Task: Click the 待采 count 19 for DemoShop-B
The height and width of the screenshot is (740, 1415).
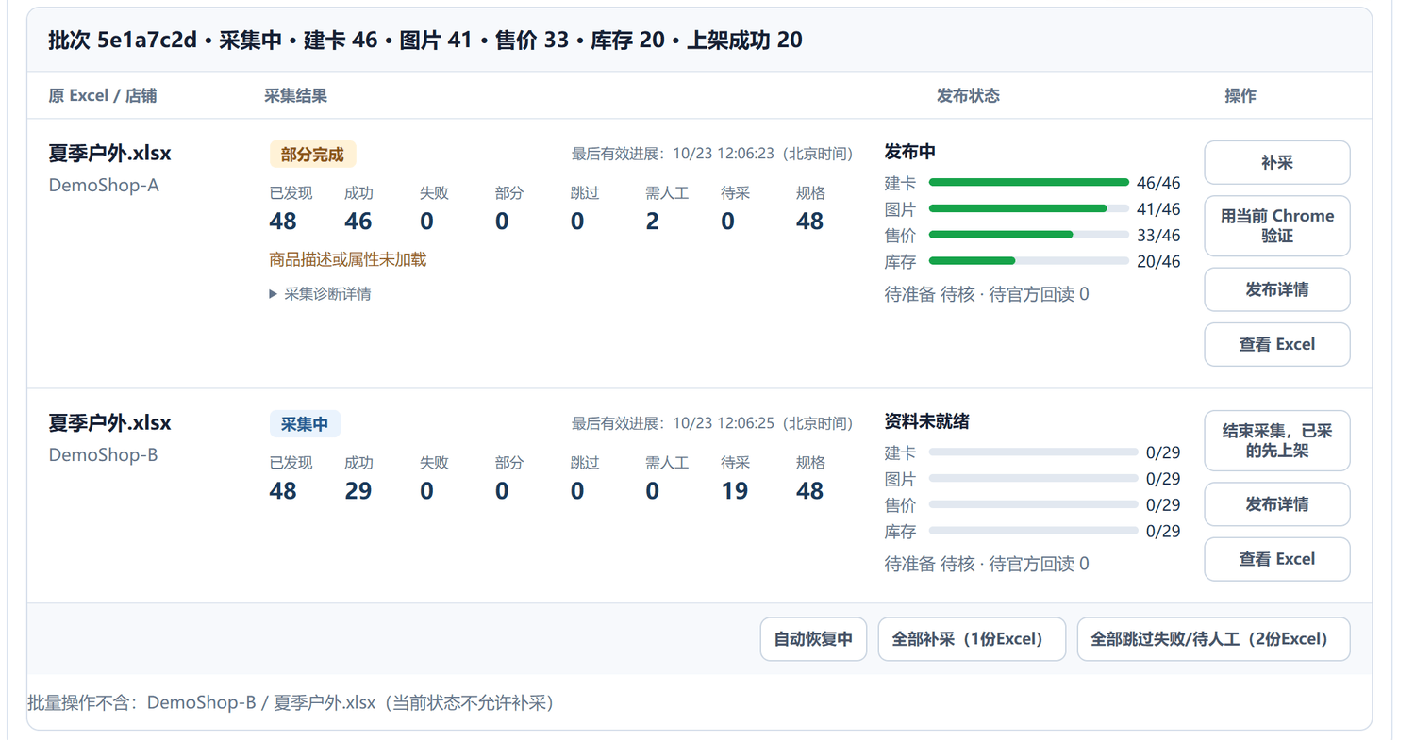Action: pyautogui.click(x=734, y=491)
